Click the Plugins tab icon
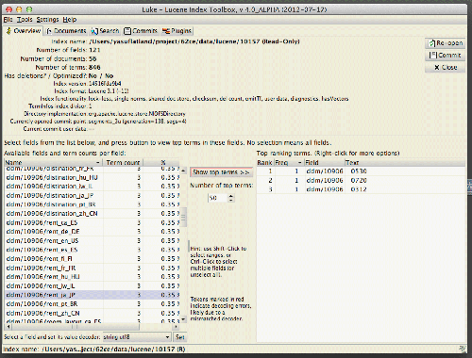Viewport: 472px width, 358px height. 166,31
